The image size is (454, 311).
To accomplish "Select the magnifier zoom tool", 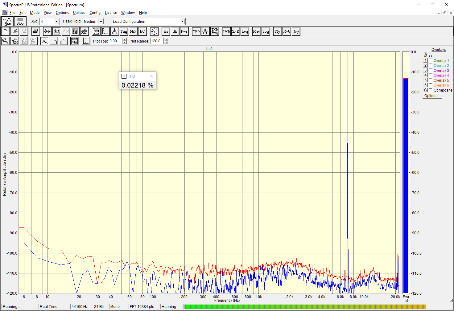I will click(x=6, y=41).
